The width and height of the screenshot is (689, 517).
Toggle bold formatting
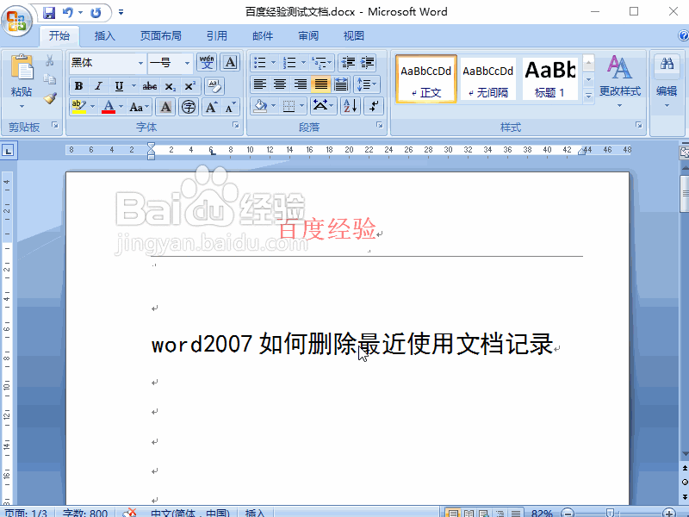79,85
